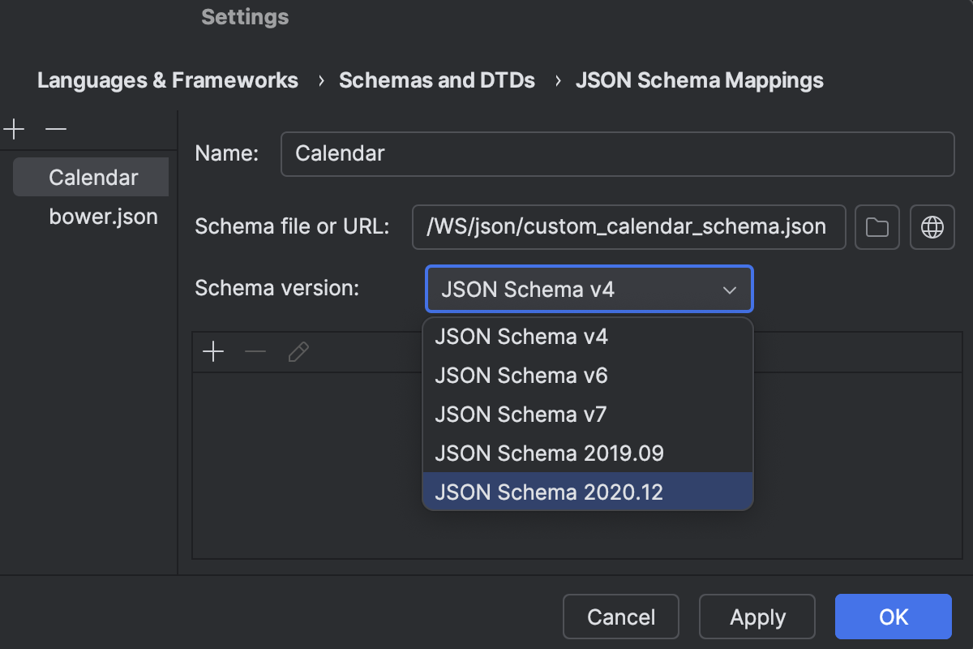Open the folder browser for schema file
This screenshot has width=973, height=649.
pyautogui.click(x=877, y=227)
